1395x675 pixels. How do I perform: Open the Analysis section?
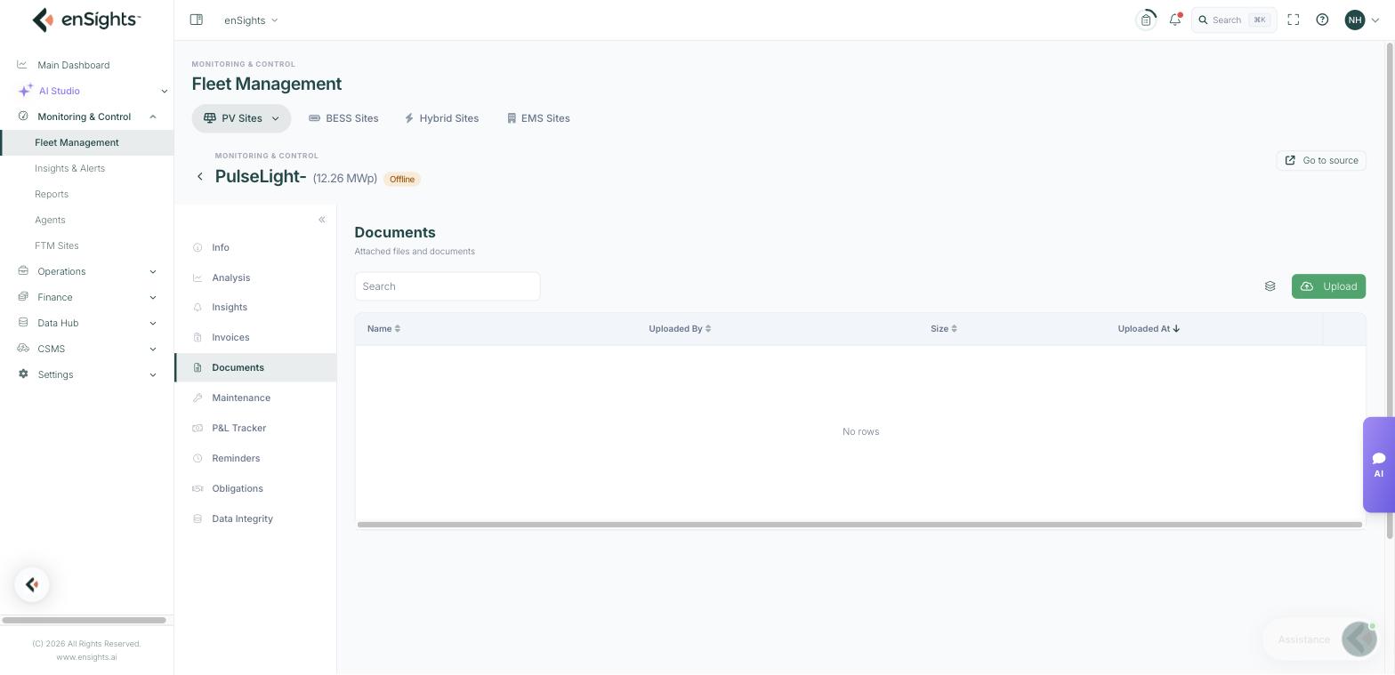[255, 277]
